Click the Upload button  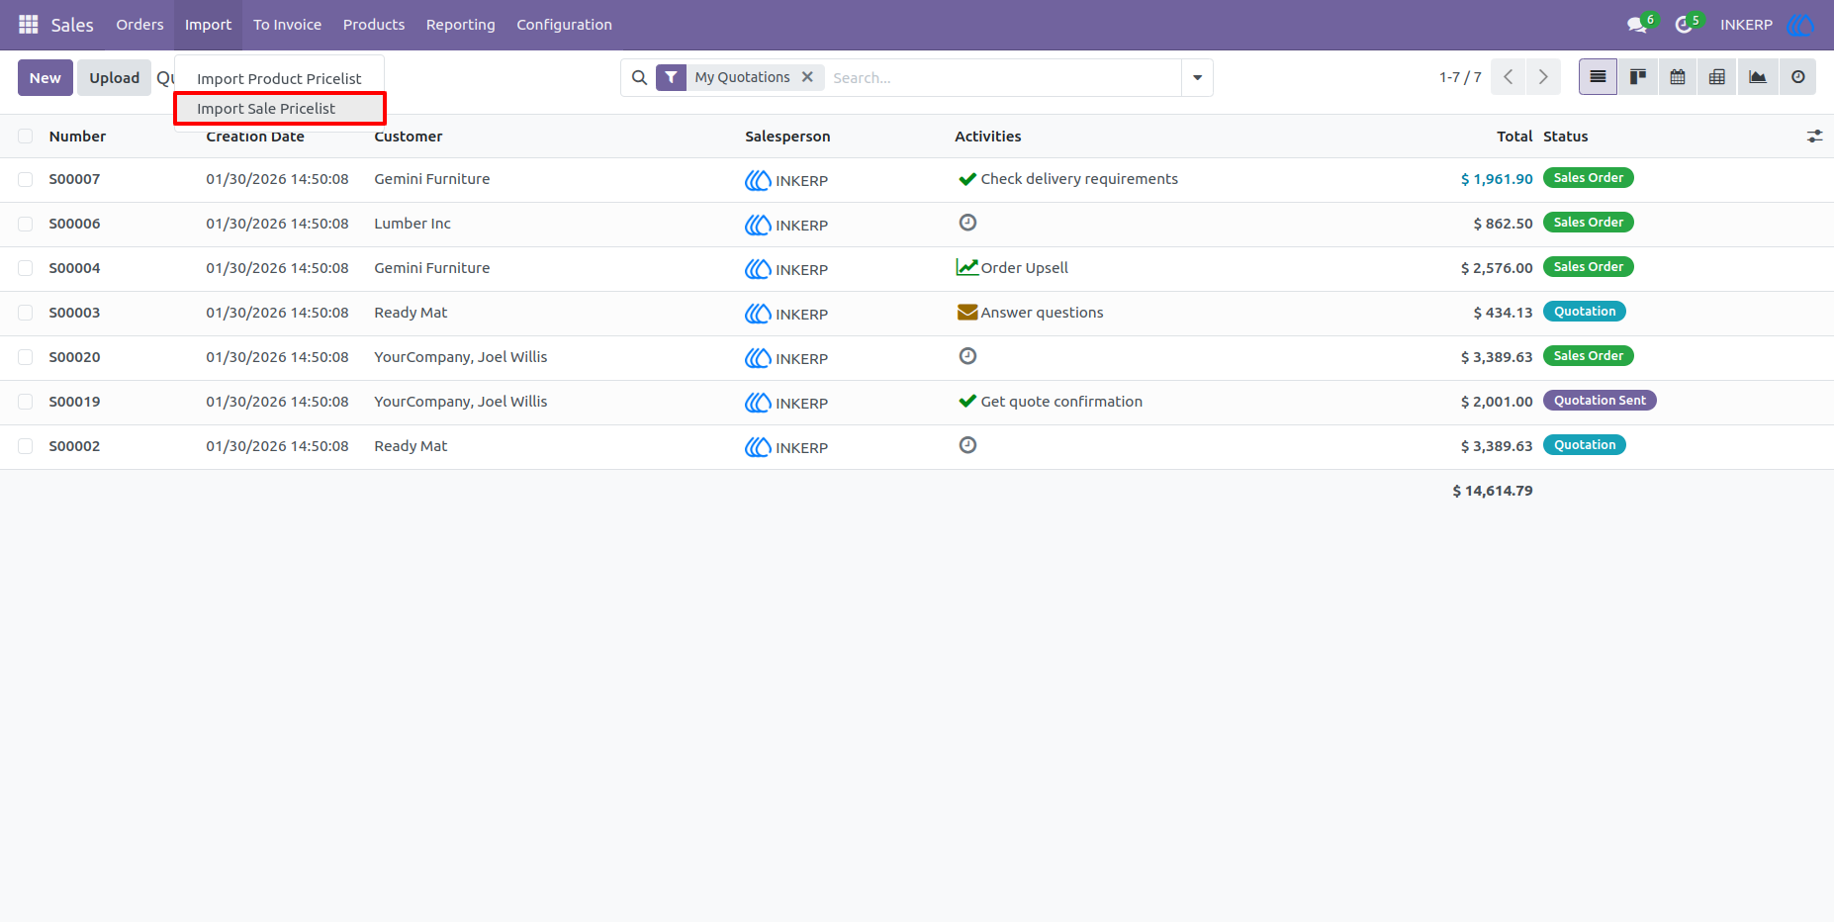coord(115,78)
